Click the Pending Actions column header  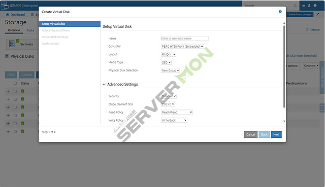click(x=297, y=83)
